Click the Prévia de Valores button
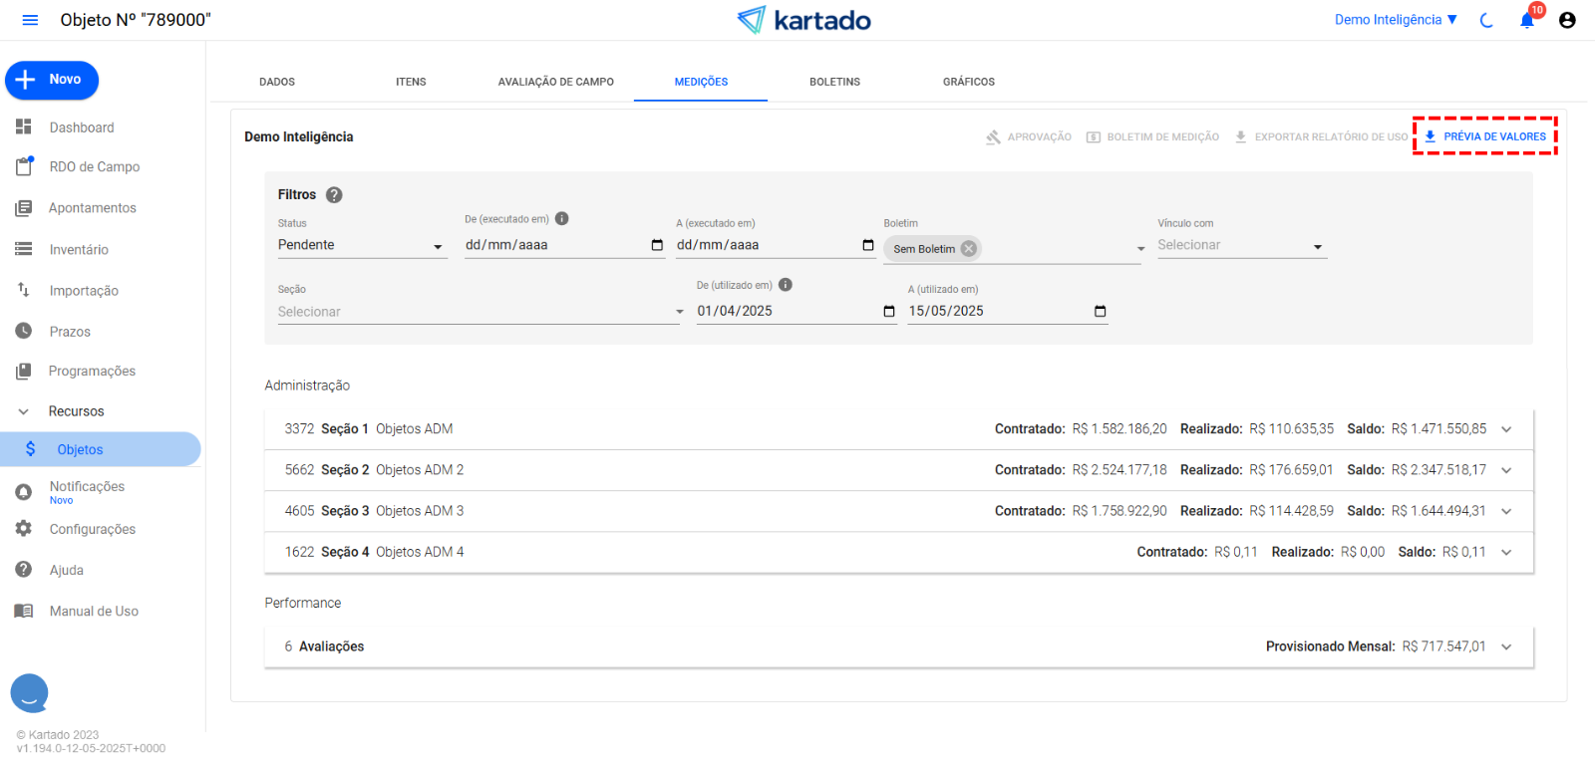Image resolution: width=1595 pixels, height=769 pixels. [1485, 136]
